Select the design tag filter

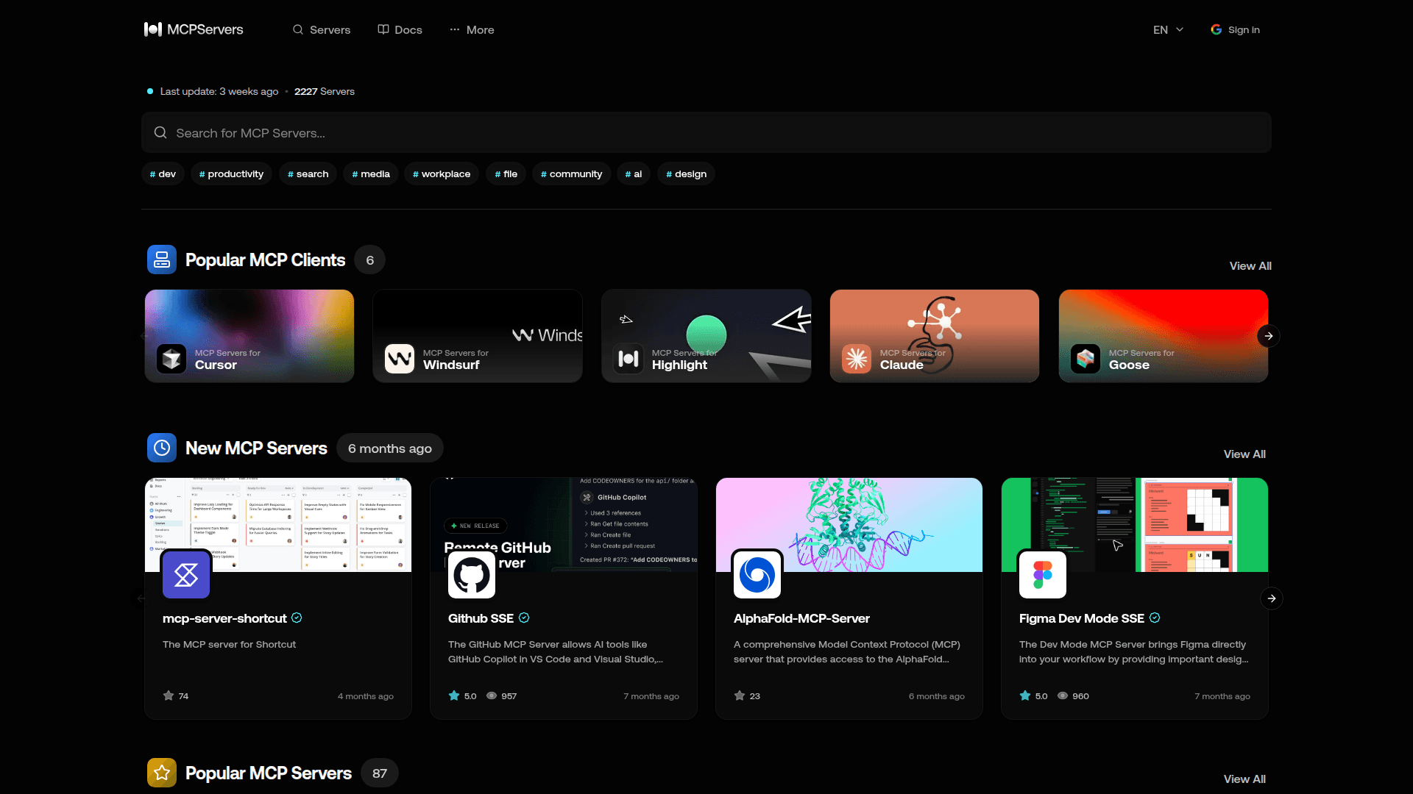pos(686,174)
